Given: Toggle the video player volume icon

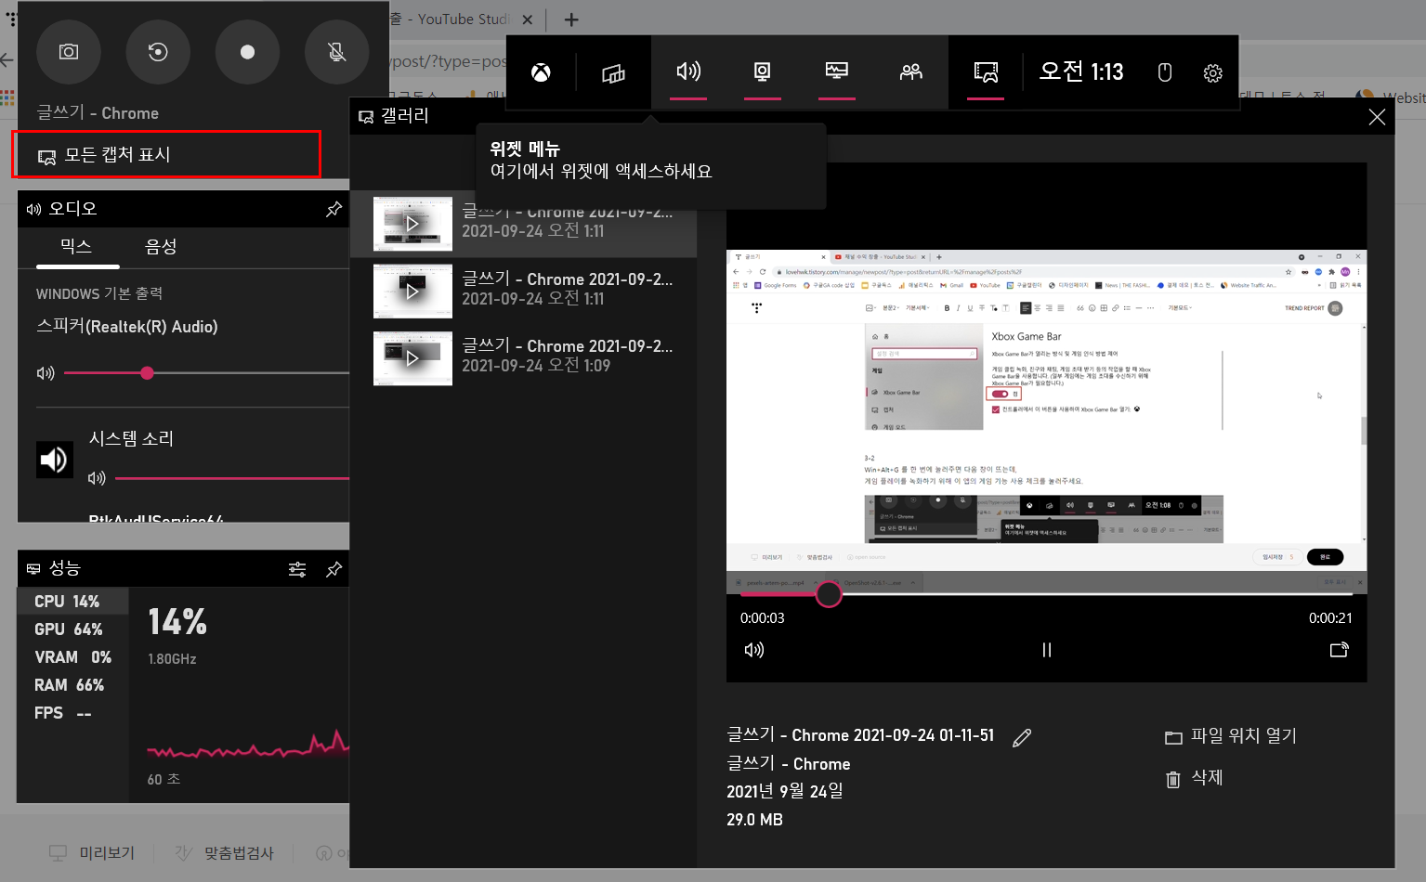Looking at the screenshot, I should click(754, 650).
